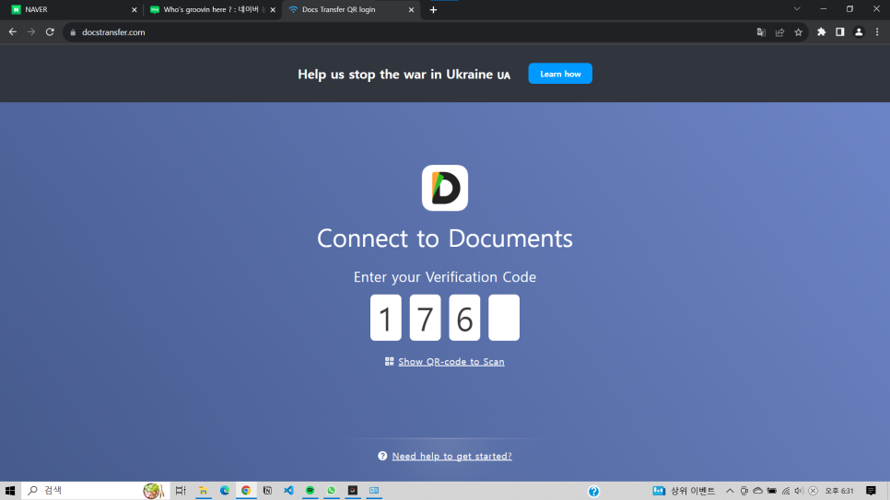Open OneDrive cloud tray icon
The width and height of the screenshot is (890, 500).
tap(757, 491)
